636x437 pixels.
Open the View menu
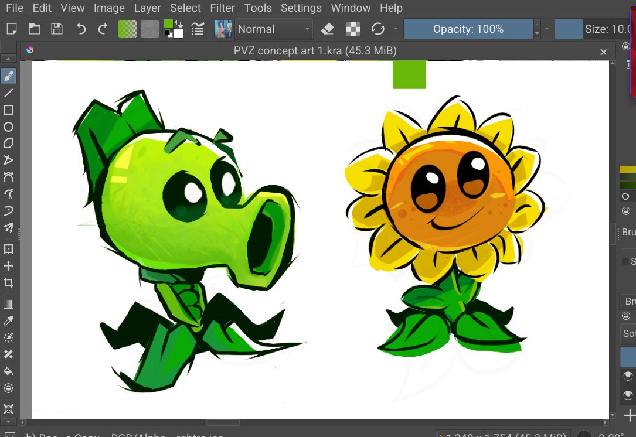73,8
